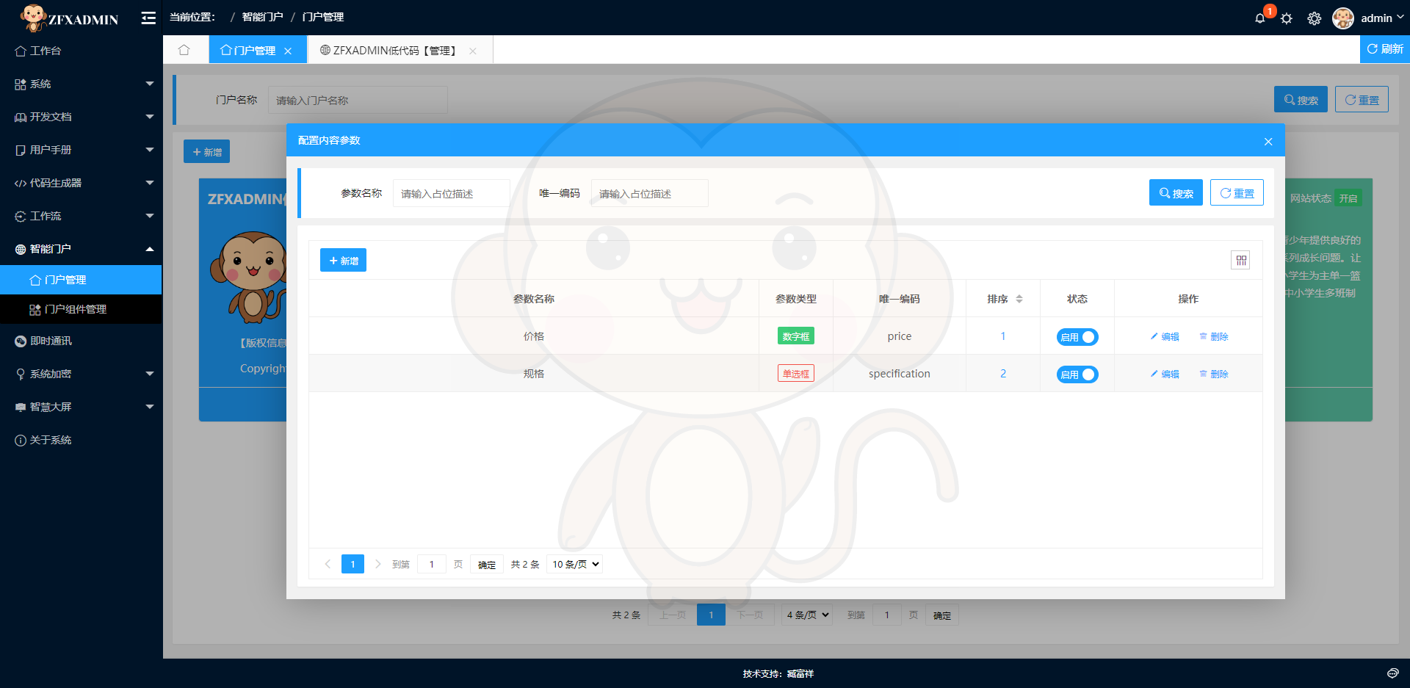The image size is (1410, 688).
Task: Open 门户组件管理 in the sidebar
Action: point(81,309)
